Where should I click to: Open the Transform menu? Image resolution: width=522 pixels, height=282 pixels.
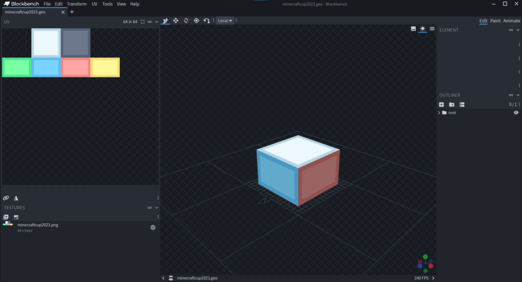tap(76, 4)
